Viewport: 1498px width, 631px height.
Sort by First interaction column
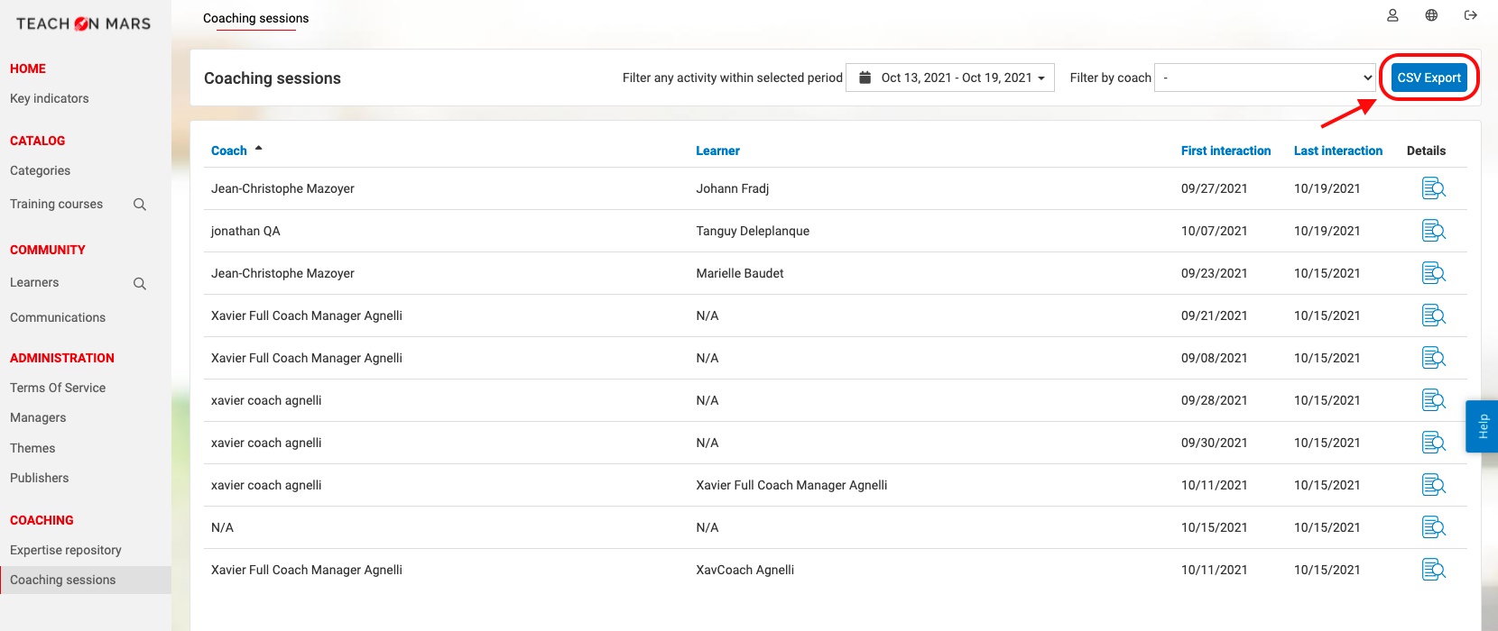(1226, 151)
